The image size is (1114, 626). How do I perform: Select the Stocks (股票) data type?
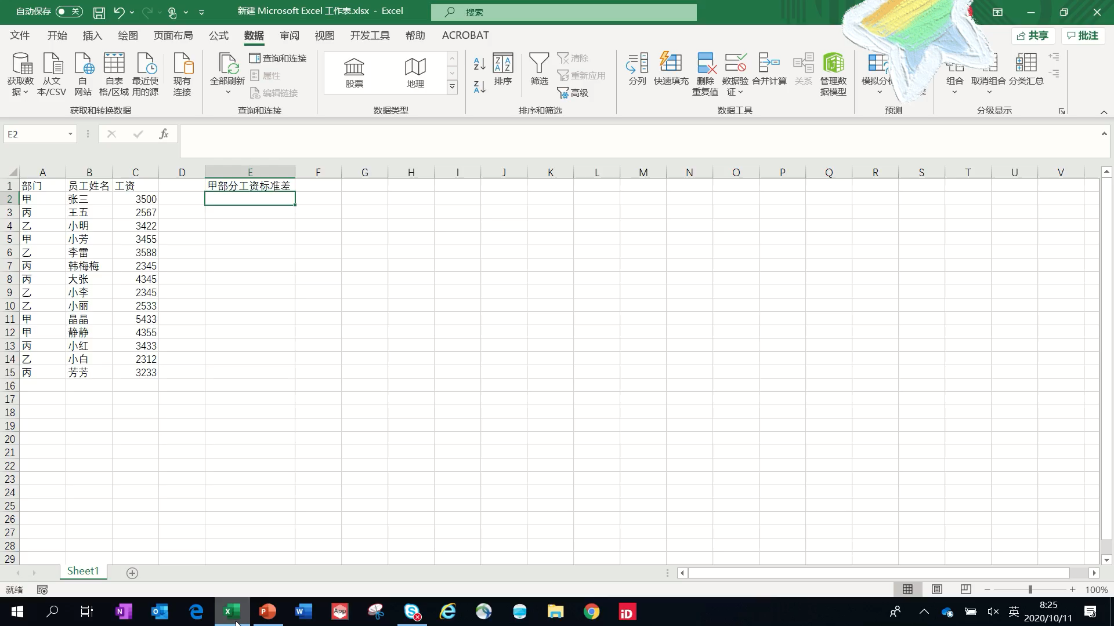point(354,73)
